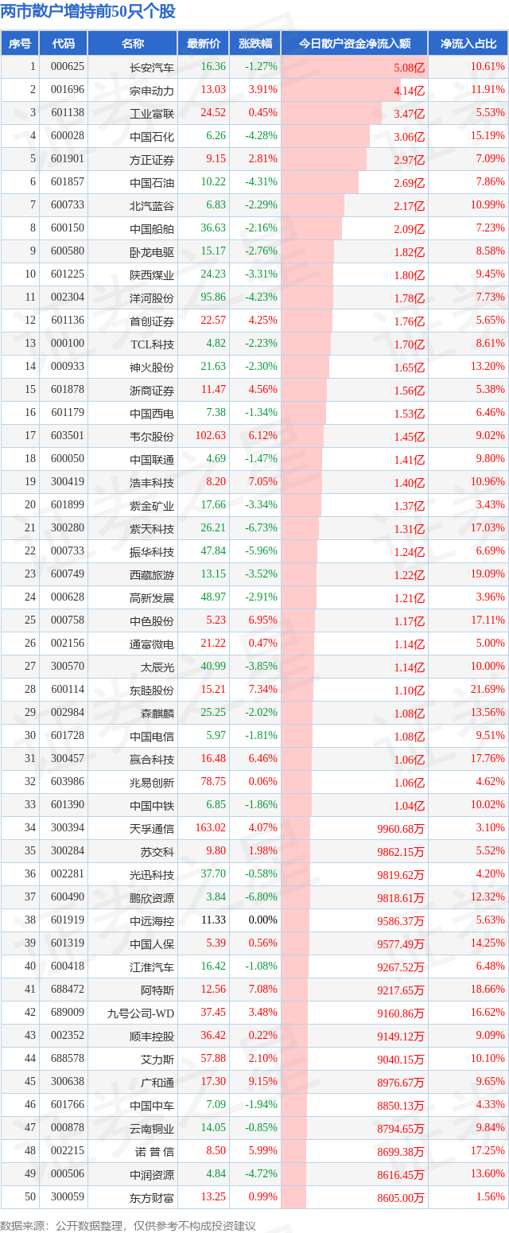
Task: Select stock name 通富微电
Action: 152,644
